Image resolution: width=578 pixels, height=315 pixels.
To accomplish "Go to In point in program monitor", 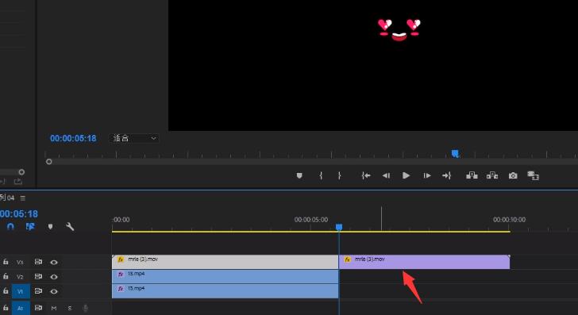I will click(366, 175).
